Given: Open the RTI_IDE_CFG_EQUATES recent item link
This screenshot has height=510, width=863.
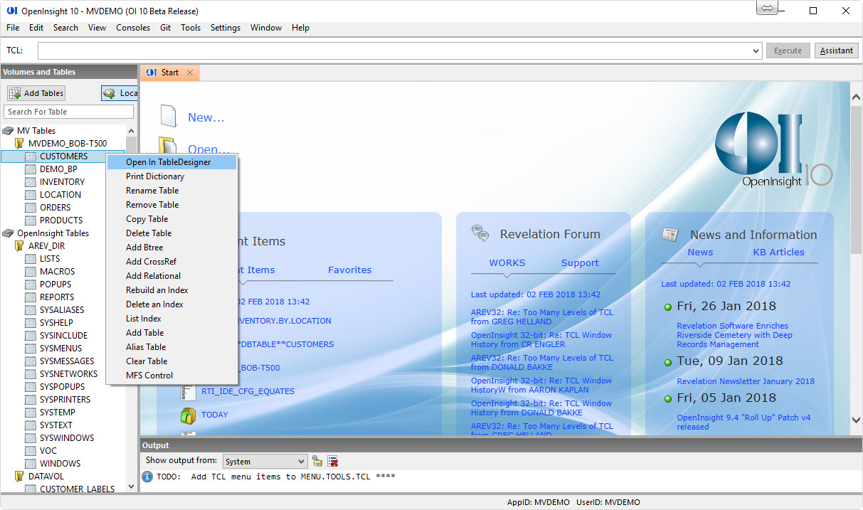Looking at the screenshot, I should pos(248,391).
